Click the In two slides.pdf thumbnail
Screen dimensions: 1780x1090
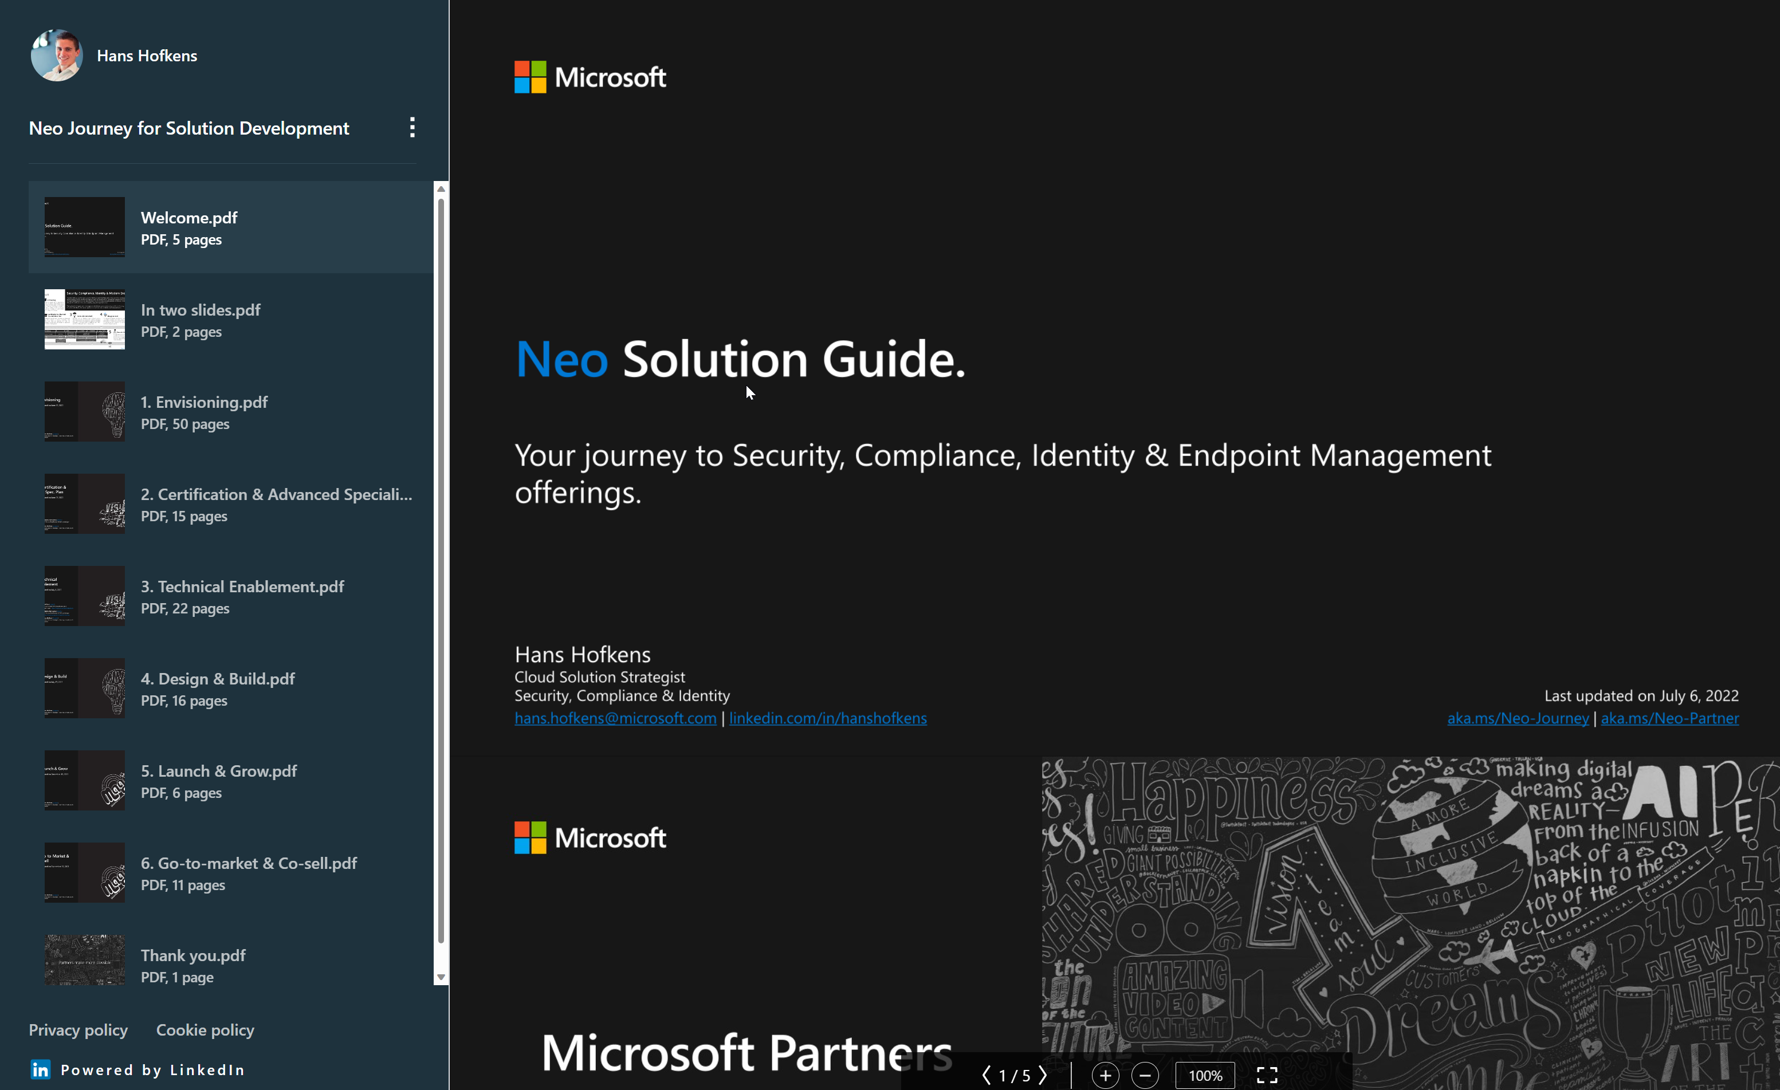click(85, 319)
